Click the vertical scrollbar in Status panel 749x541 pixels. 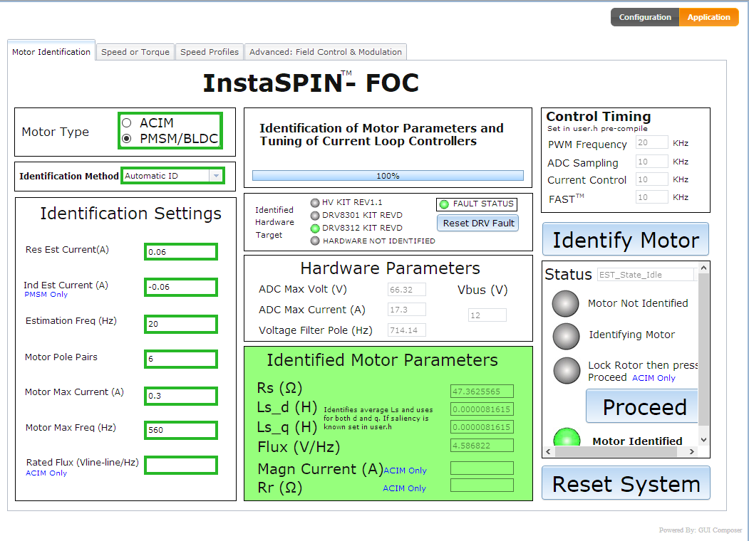point(703,350)
